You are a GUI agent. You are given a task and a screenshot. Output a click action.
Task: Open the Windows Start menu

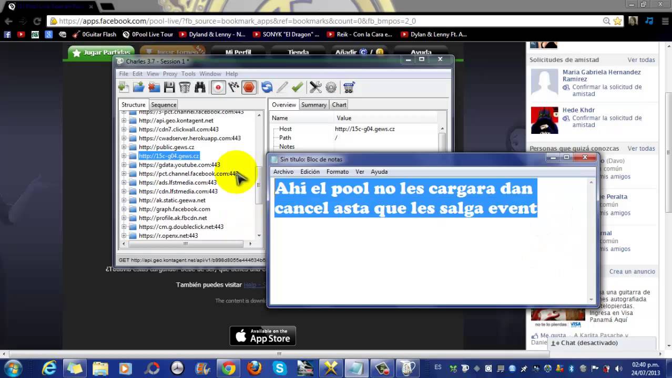pos(13,368)
